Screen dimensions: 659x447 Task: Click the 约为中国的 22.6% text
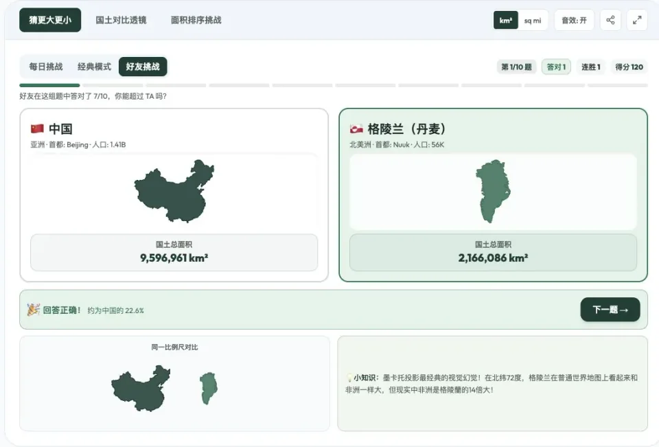(x=115, y=311)
